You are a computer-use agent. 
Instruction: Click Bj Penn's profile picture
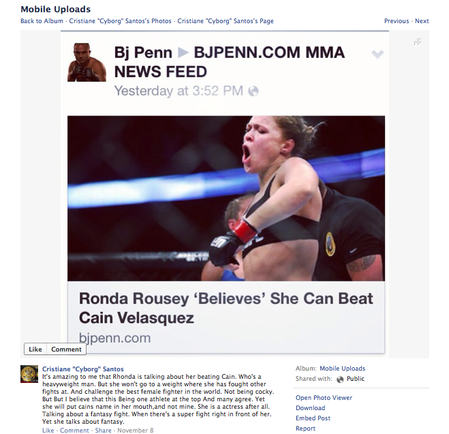[x=87, y=63]
